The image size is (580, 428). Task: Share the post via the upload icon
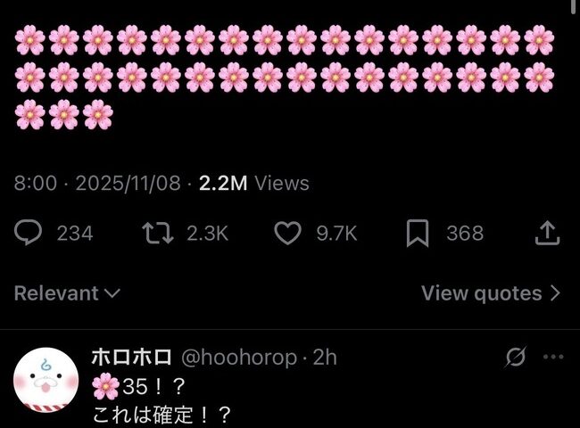[x=548, y=233]
